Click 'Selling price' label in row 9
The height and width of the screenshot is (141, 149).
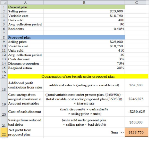25,42
